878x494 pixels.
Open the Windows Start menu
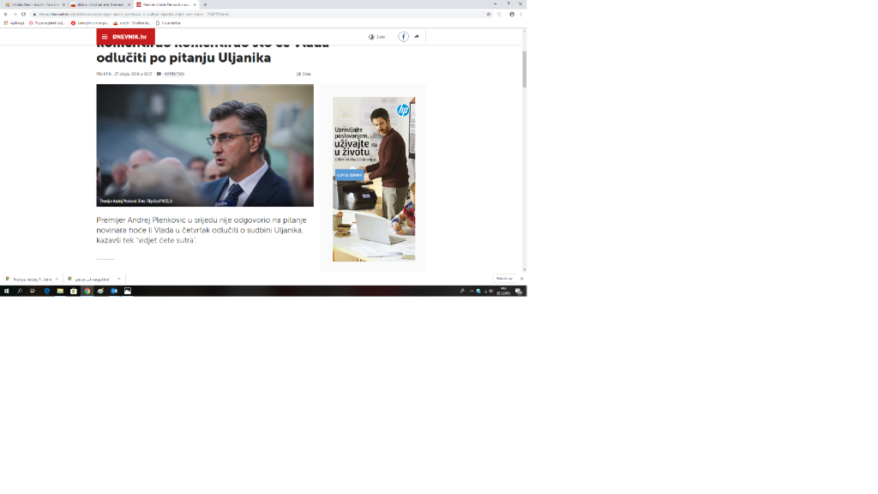pos(6,292)
